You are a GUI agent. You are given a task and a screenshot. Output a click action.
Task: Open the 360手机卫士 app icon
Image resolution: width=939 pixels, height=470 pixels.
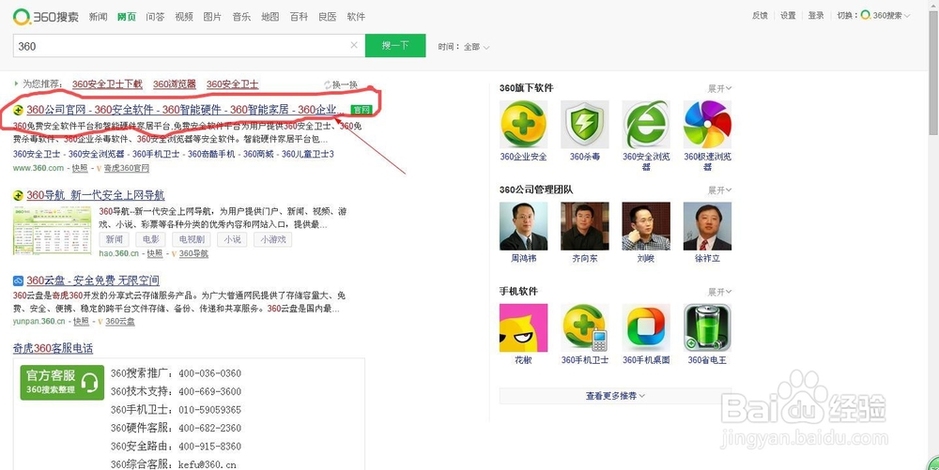(584, 327)
